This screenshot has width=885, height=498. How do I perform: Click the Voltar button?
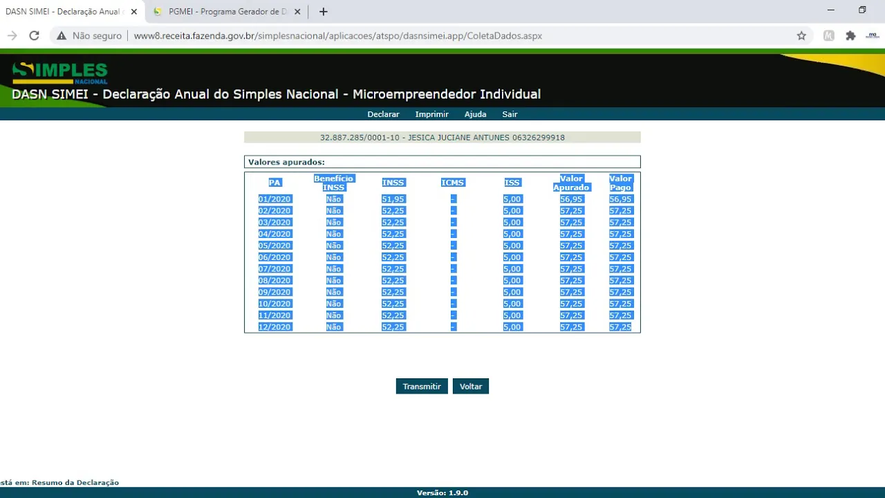[471, 387]
